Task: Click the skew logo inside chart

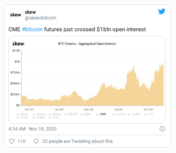Action: (x=19, y=44)
